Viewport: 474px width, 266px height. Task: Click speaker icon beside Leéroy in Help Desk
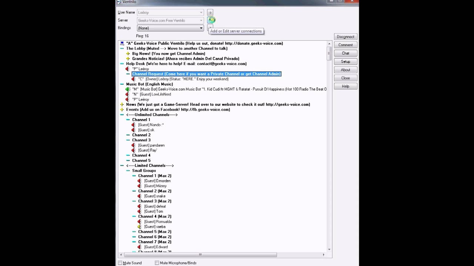(128, 69)
